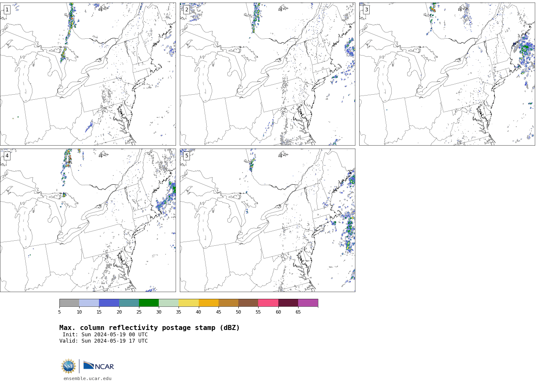Click the purple 65+ dBZ swatch

pos(308,303)
